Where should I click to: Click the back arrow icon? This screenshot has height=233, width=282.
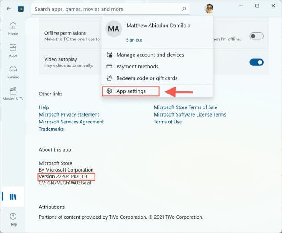pos(9,9)
